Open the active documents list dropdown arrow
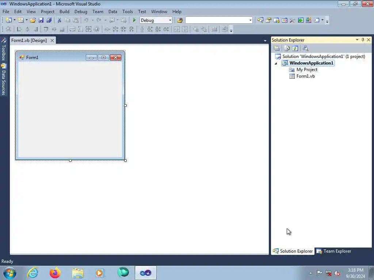 [x=265, y=41]
